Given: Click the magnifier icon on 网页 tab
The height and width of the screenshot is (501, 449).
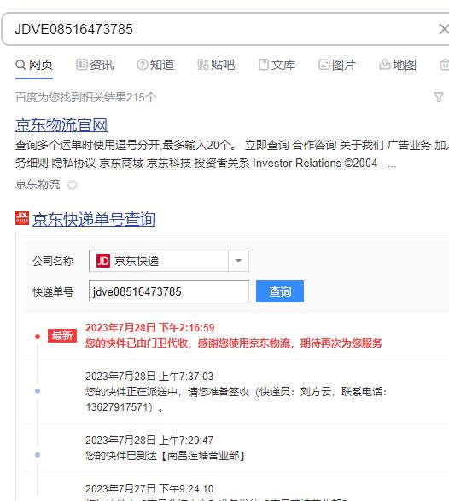Looking at the screenshot, I should point(20,65).
